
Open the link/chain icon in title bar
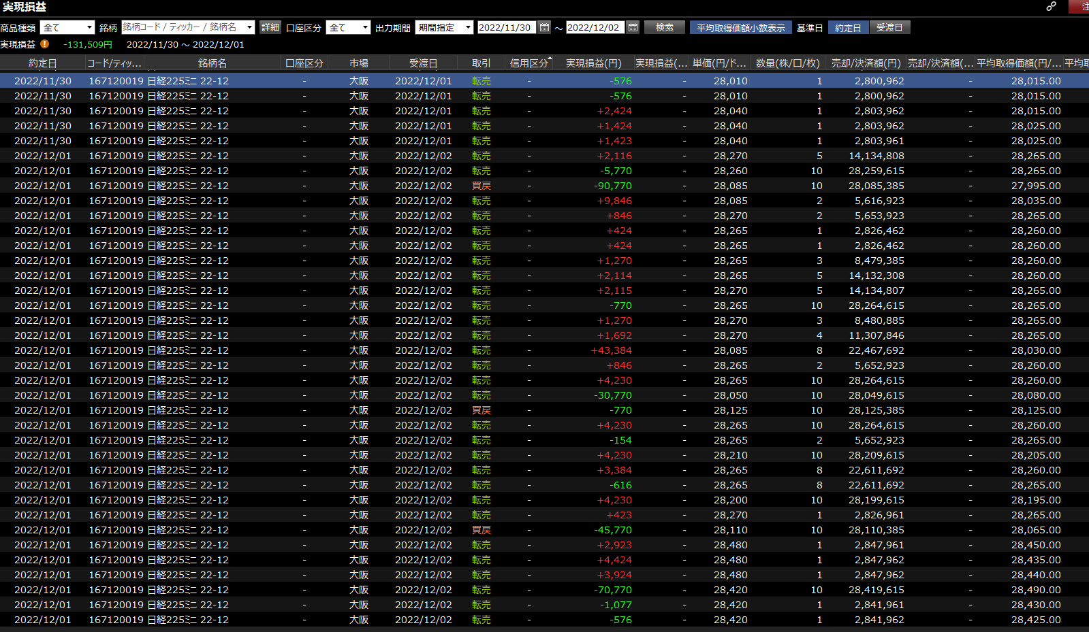(1052, 6)
